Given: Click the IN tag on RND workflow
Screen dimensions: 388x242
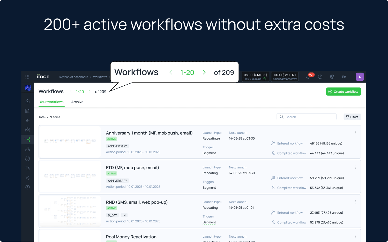Looking at the screenshot, I should 124,215.
